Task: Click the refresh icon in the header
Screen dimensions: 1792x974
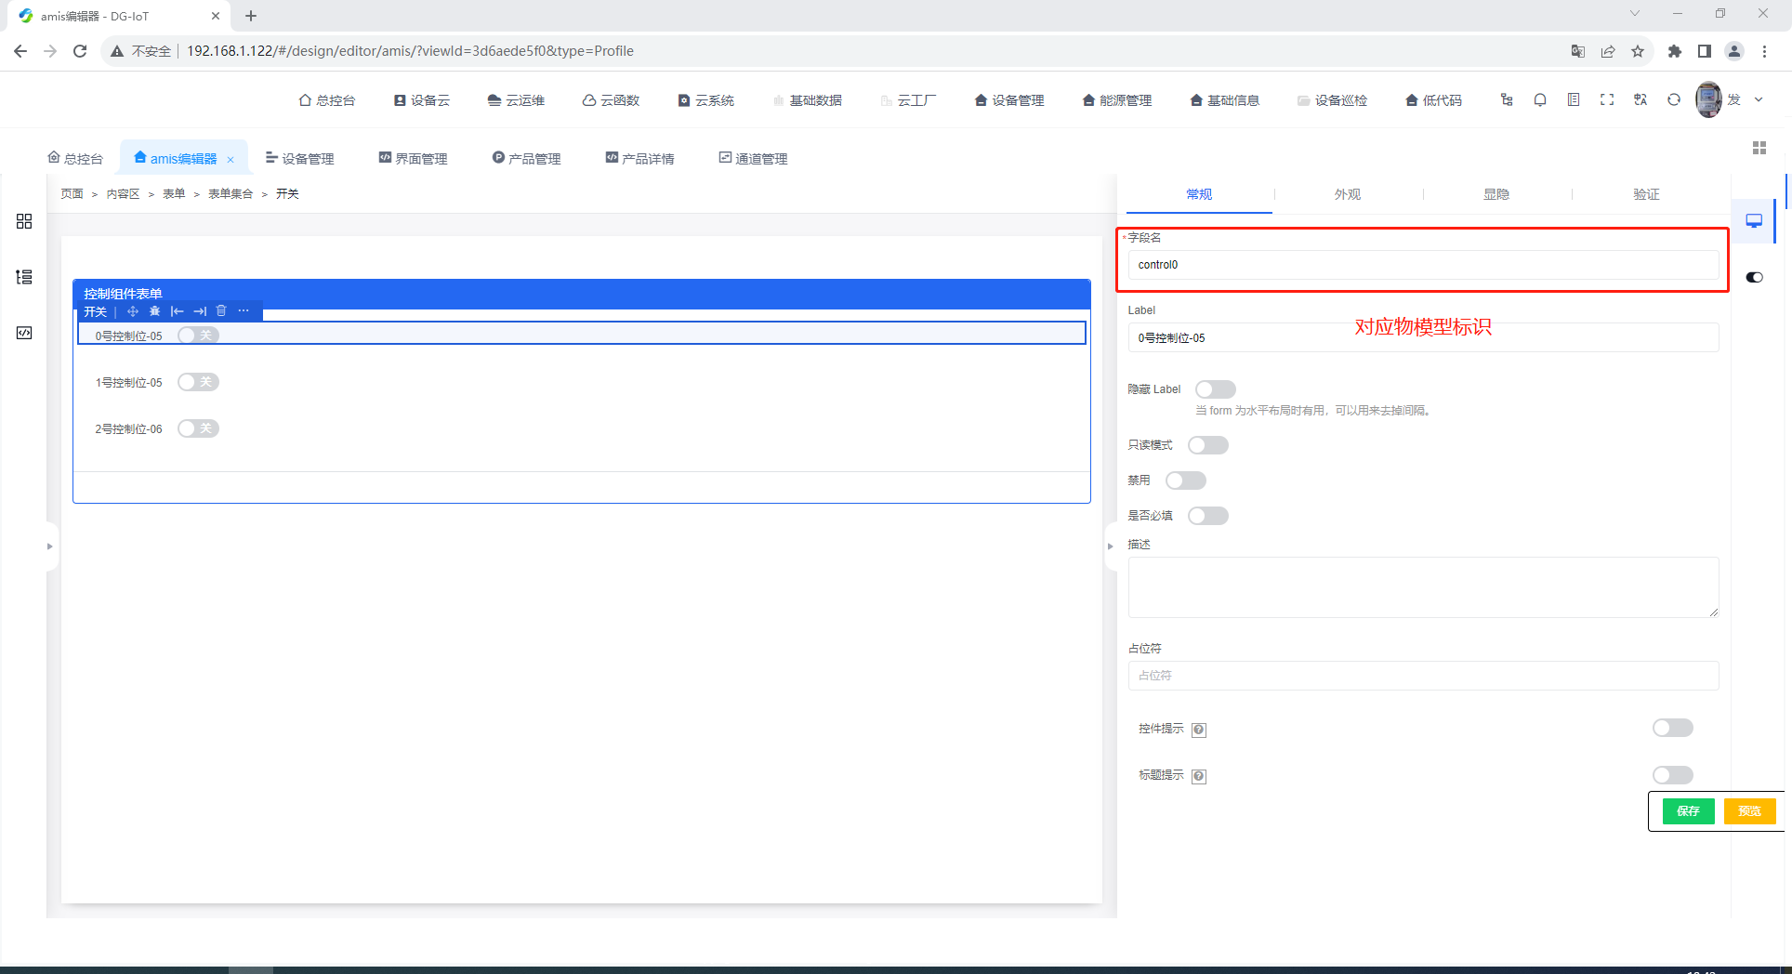Action: [x=1674, y=99]
